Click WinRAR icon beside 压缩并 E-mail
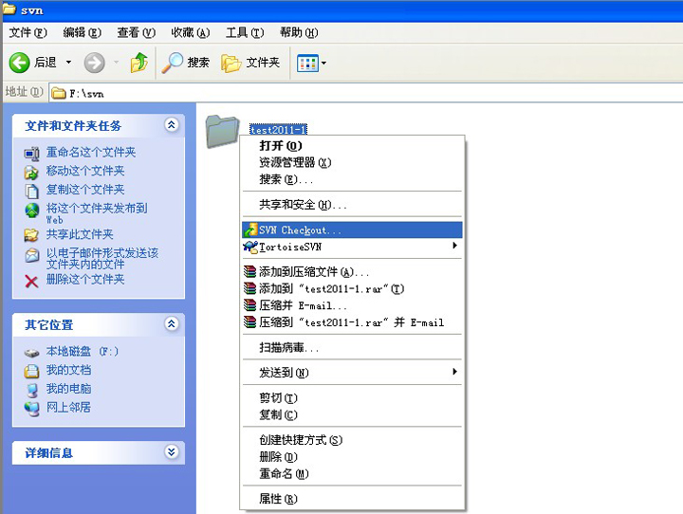683x514 pixels. [x=250, y=305]
